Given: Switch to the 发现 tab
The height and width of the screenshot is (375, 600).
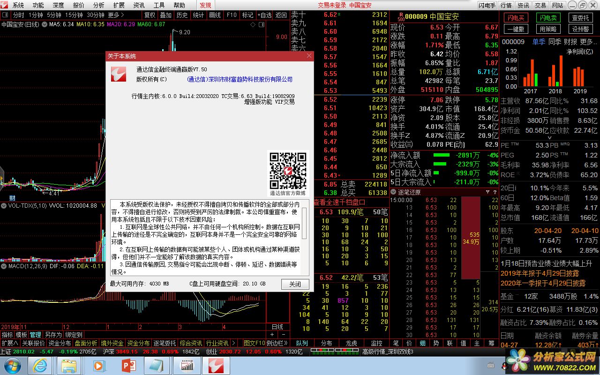Looking at the screenshot, I should 205,5.
